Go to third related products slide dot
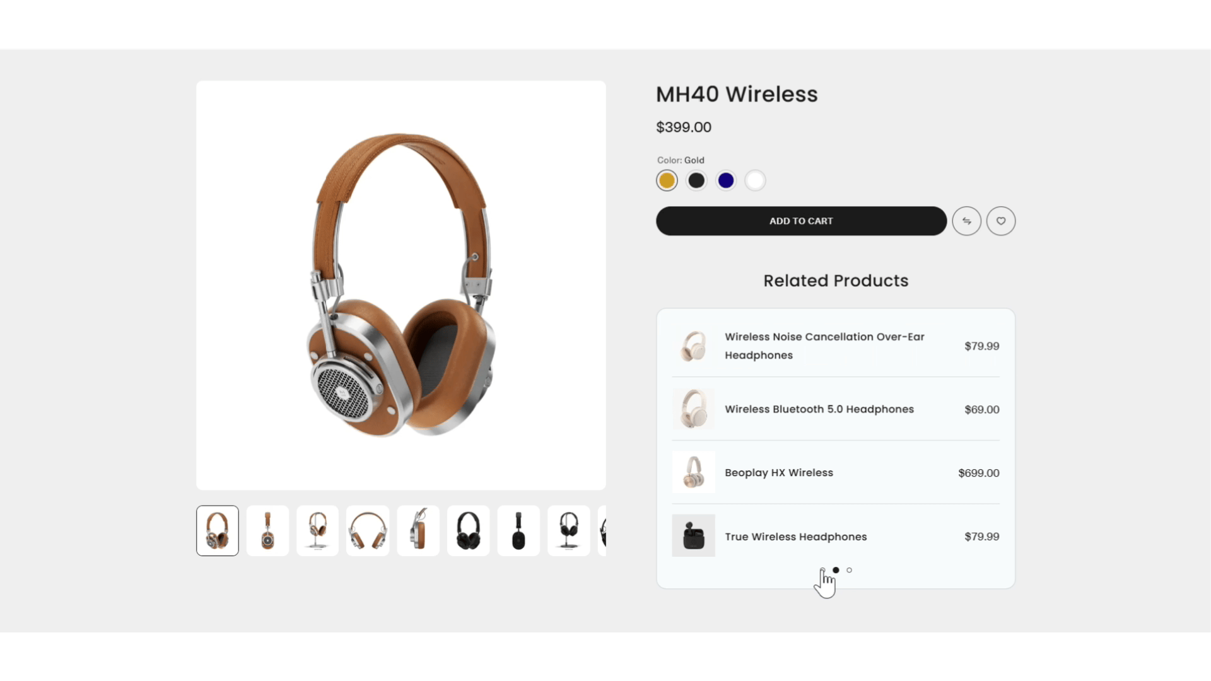Image resolution: width=1211 pixels, height=681 pixels. (849, 570)
